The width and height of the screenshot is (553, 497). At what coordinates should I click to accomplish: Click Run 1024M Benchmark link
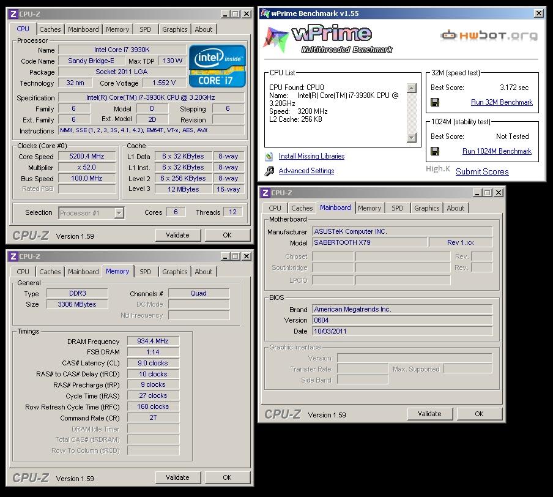497,151
